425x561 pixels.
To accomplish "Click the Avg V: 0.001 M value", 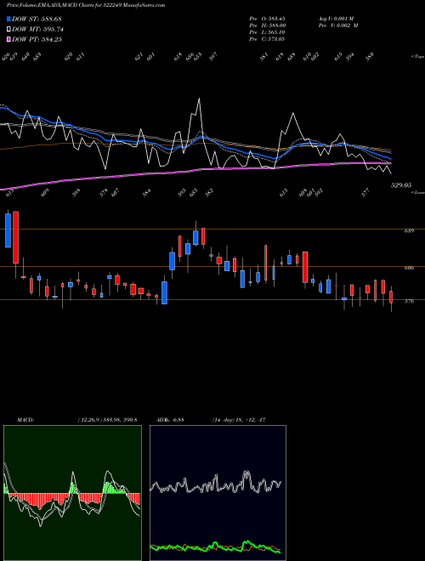I will [336, 19].
